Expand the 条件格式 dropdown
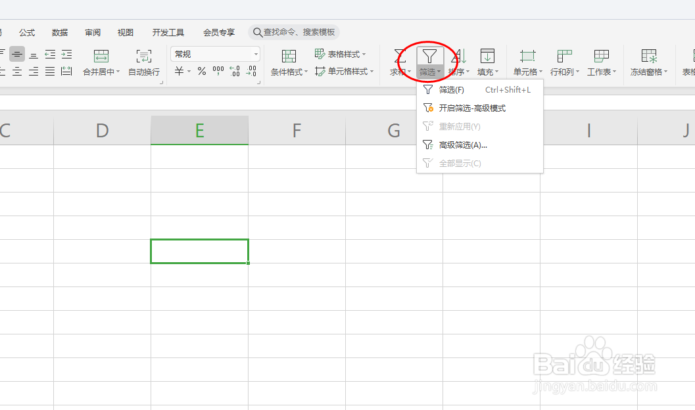 (289, 72)
